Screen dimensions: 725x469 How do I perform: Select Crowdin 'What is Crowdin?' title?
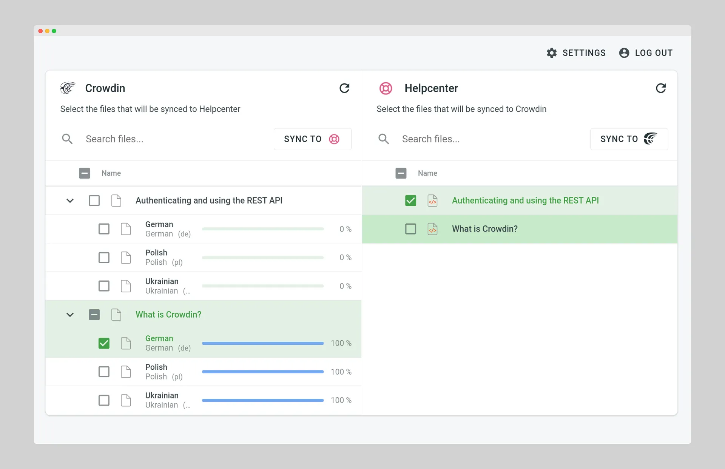(168, 315)
